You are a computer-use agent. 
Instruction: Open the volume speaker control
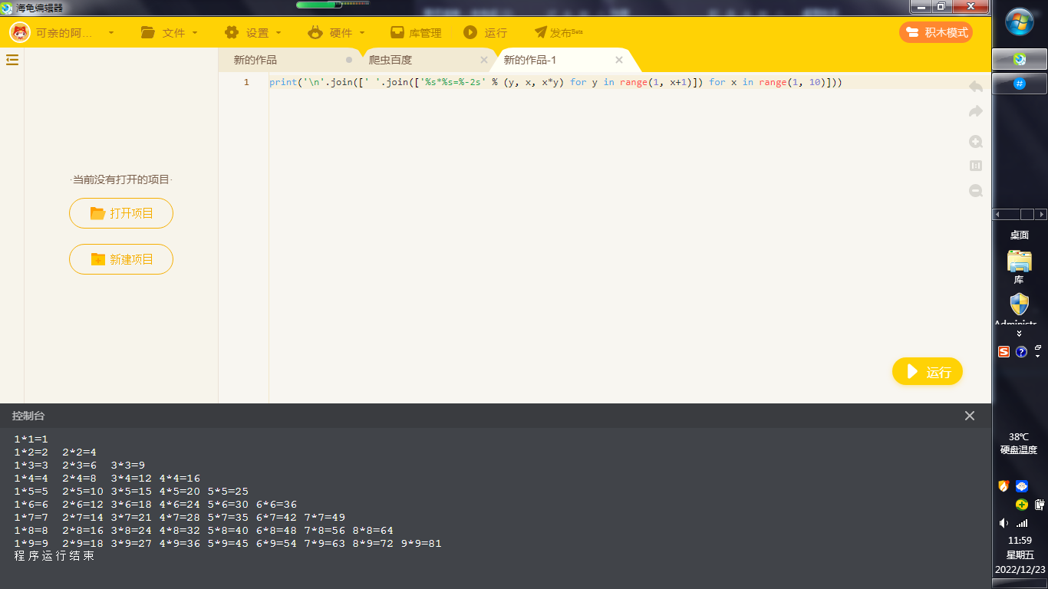click(x=1004, y=523)
